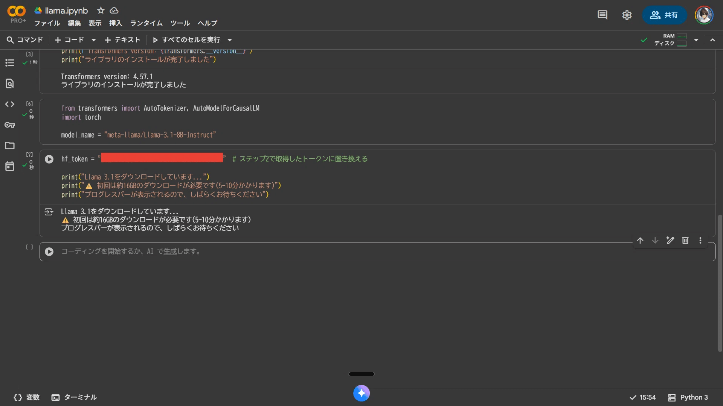Add a new text cell
Screen dimensions: 723x406
point(122,40)
